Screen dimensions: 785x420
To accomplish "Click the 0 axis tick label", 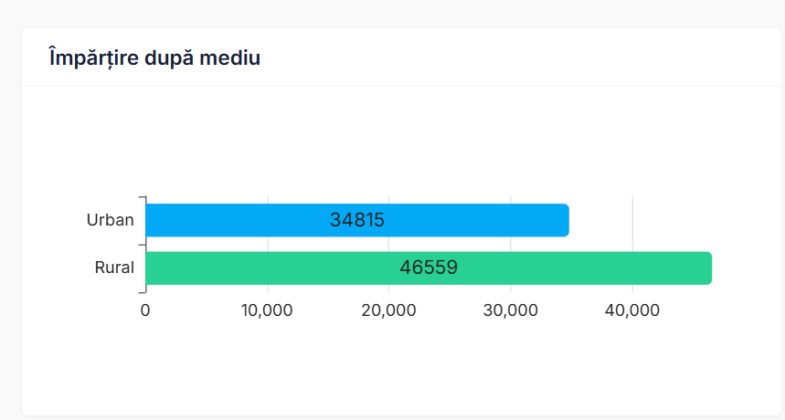I will (145, 310).
